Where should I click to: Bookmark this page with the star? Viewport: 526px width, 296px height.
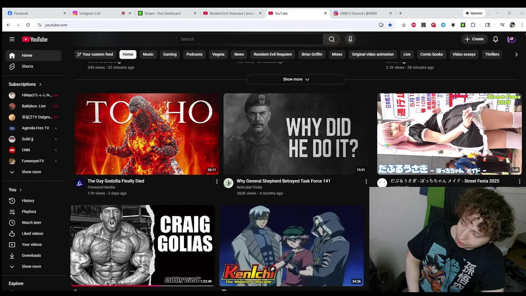pyautogui.click(x=390, y=25)
